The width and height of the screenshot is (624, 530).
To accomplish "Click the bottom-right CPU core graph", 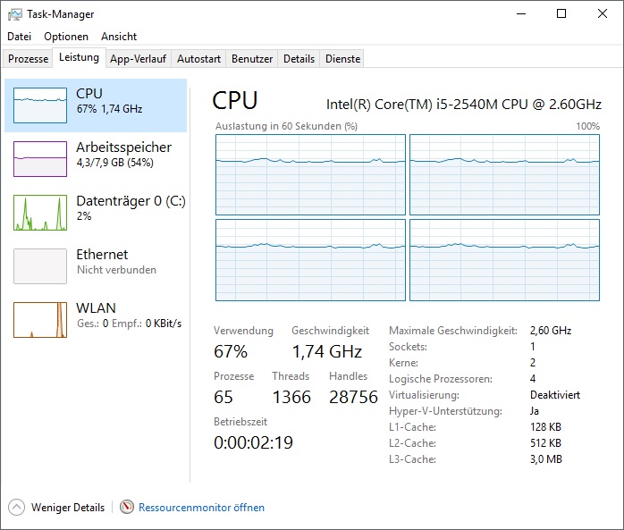I will 504,259.
